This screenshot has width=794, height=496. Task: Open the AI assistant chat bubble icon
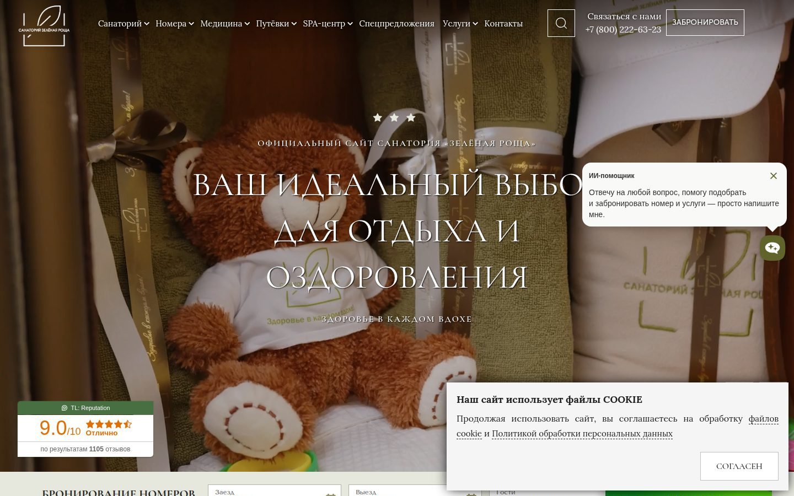(772, 248)
